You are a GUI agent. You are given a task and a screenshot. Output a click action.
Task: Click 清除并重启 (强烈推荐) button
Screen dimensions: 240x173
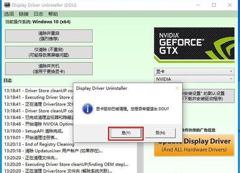click(x=49, y=36)
